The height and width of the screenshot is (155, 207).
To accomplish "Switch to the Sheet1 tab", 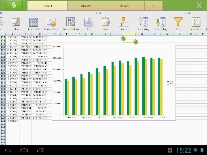I will pos(47,6).
